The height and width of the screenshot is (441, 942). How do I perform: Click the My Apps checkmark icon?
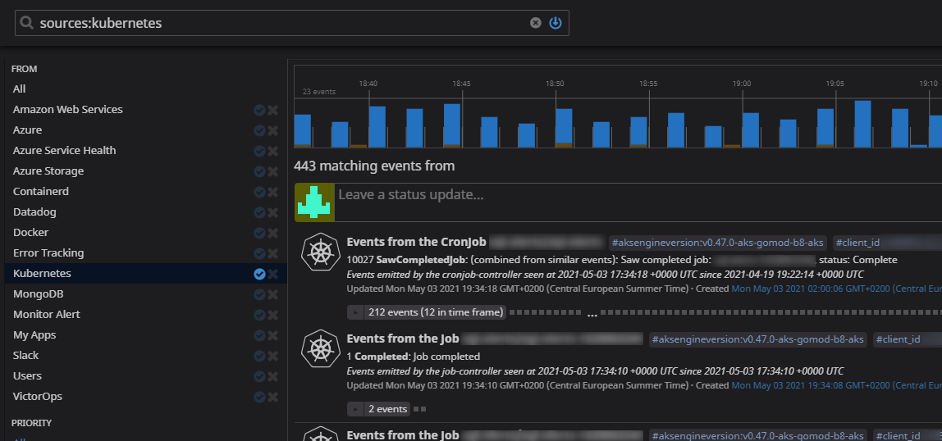click(x=259, y=335)
